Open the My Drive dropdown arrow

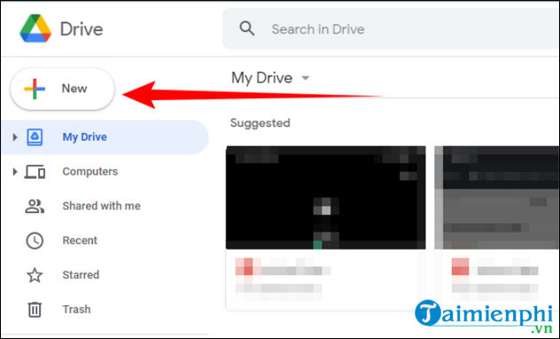tap(306, 78)
